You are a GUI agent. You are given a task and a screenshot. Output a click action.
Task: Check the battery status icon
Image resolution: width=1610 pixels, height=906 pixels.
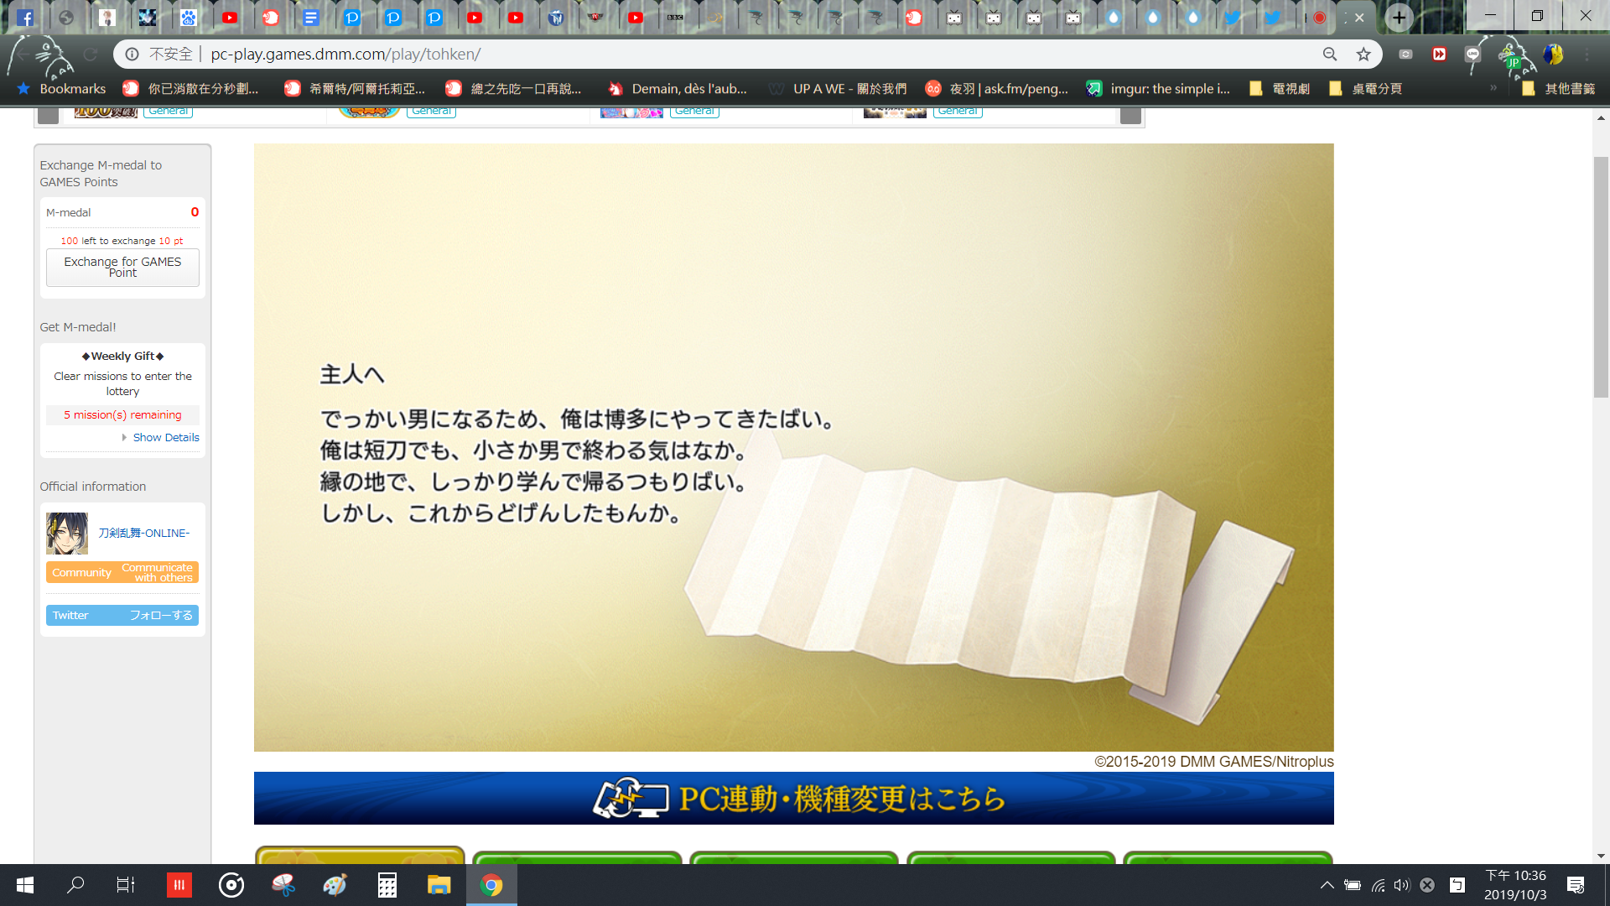1353,885
